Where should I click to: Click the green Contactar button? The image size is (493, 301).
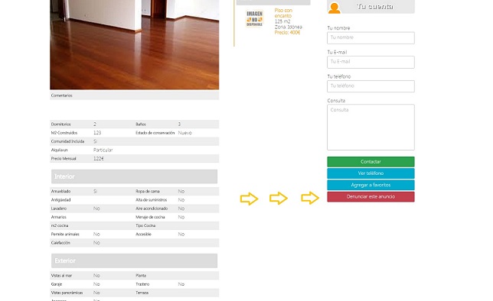371,162
